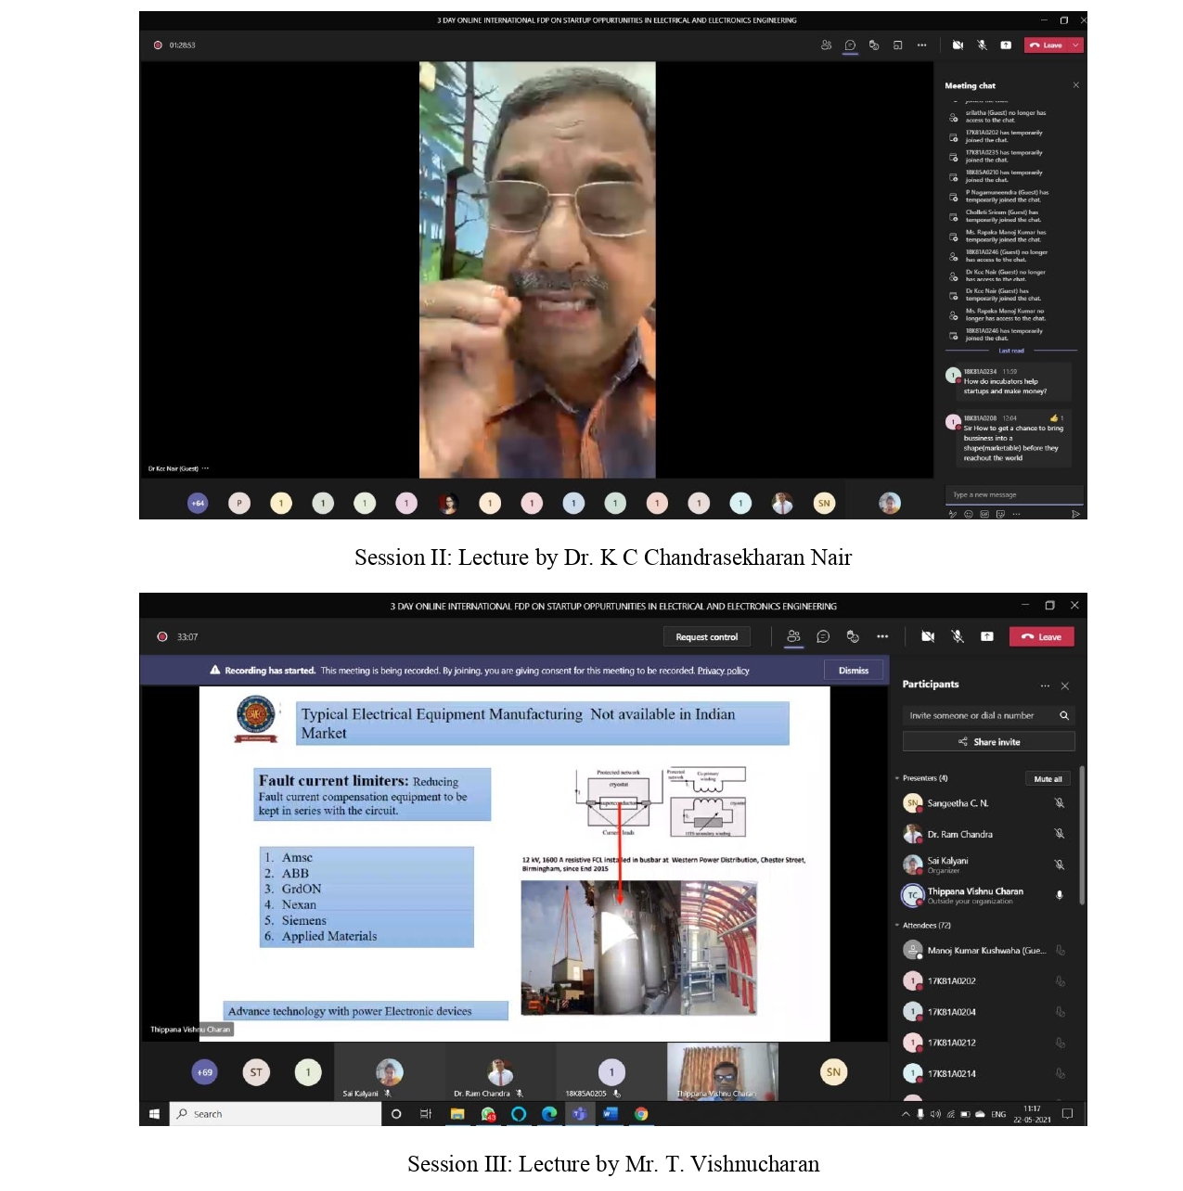Close the Meeting chat panel

click(x=1076, y=85)
